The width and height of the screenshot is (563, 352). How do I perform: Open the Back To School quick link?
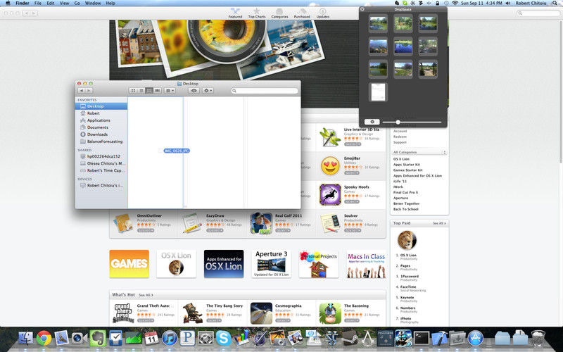[x=406, y=209]
